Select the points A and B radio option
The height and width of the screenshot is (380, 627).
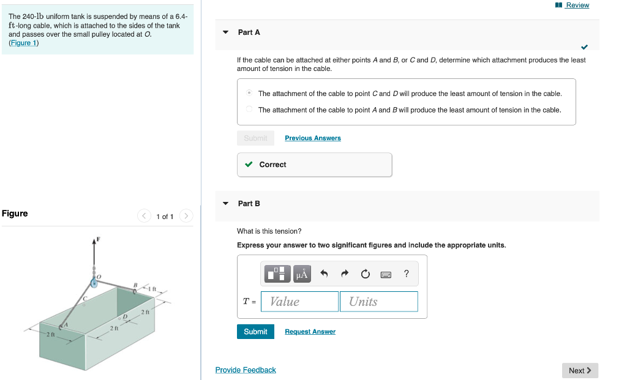250,110
